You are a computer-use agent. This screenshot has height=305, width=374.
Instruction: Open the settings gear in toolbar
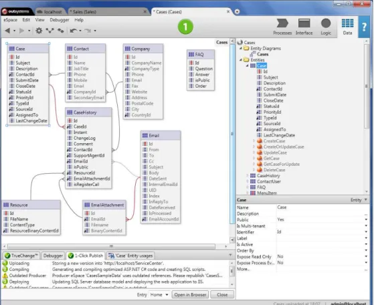39,31
